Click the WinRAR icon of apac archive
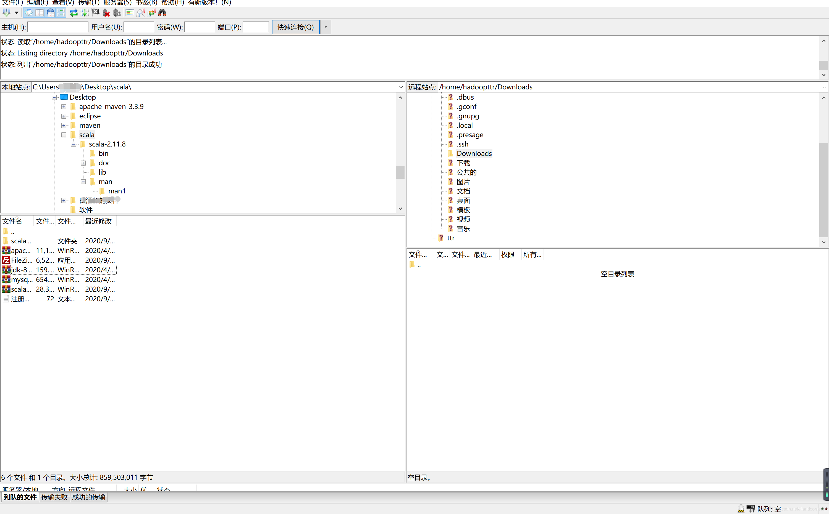Viewport: 829px width, 514px height. [6, 251]
